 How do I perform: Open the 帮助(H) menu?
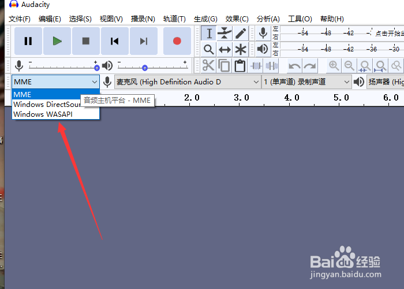pos(332,19)
